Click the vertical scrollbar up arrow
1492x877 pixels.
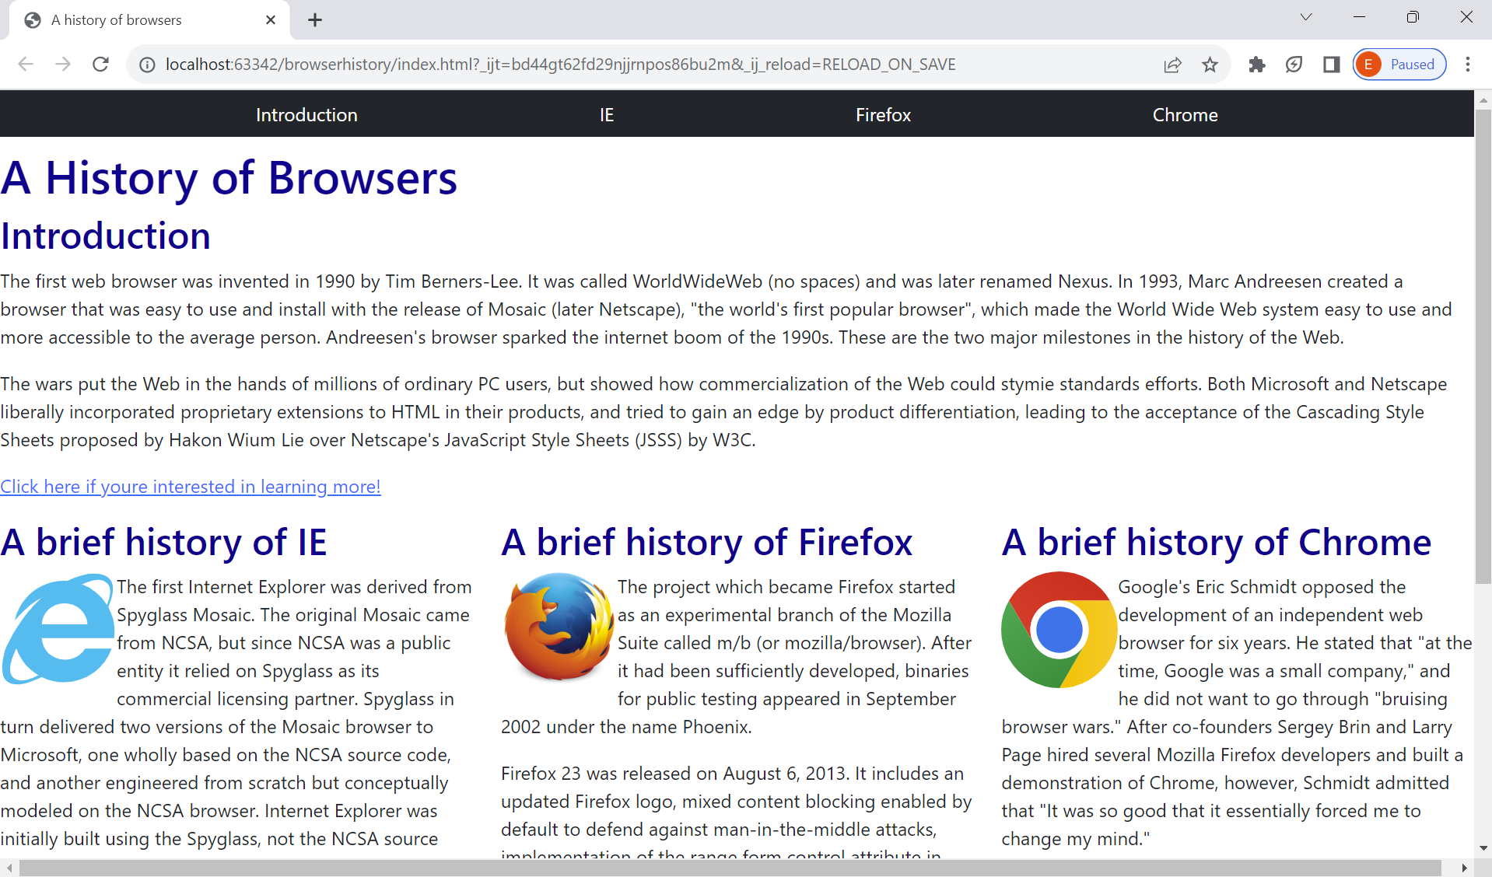click(x=1483, y=100)
